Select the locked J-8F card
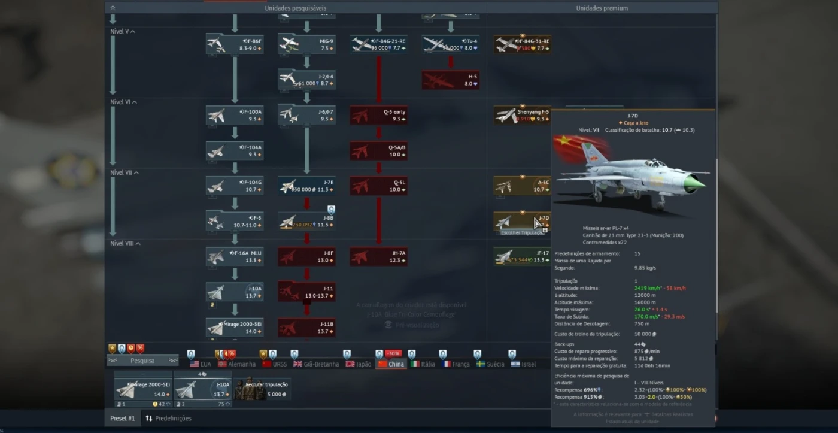The height and width of the screenshot is (433, 838). tap(306, 256)
